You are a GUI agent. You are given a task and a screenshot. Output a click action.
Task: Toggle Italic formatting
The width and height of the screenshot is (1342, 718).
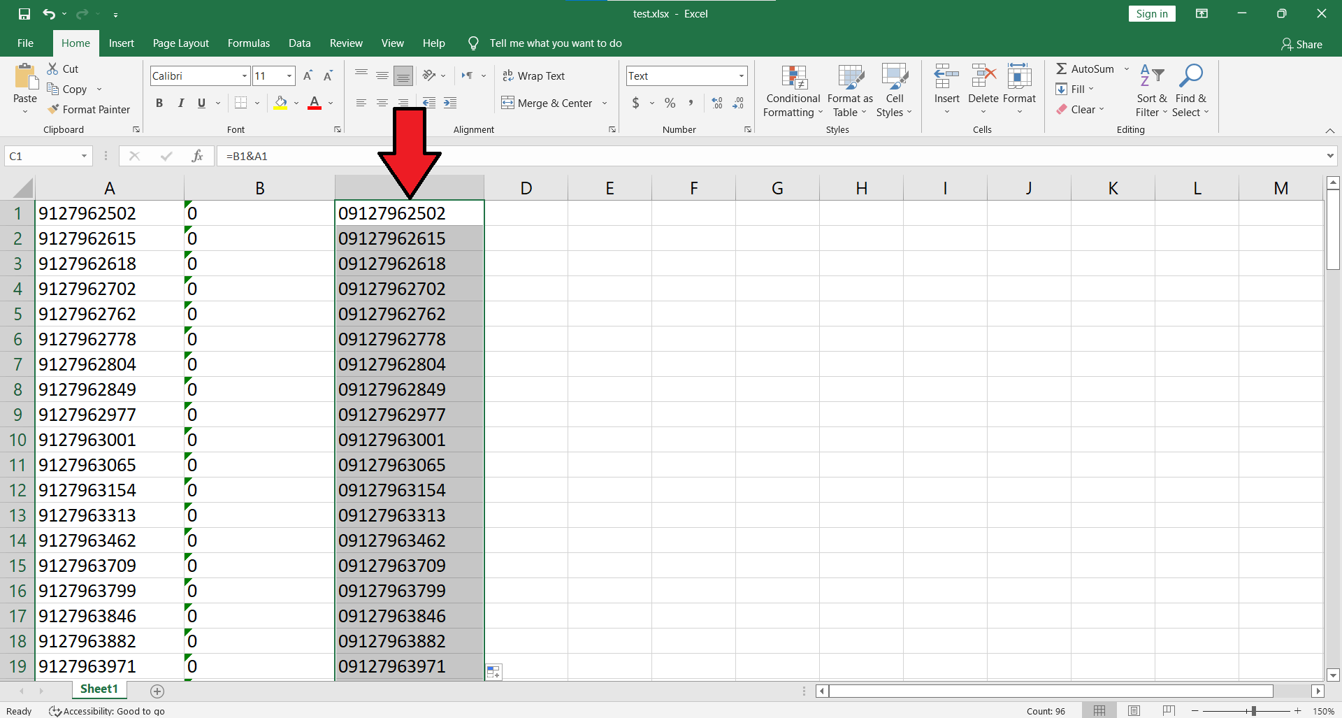(x=181, y=103)
